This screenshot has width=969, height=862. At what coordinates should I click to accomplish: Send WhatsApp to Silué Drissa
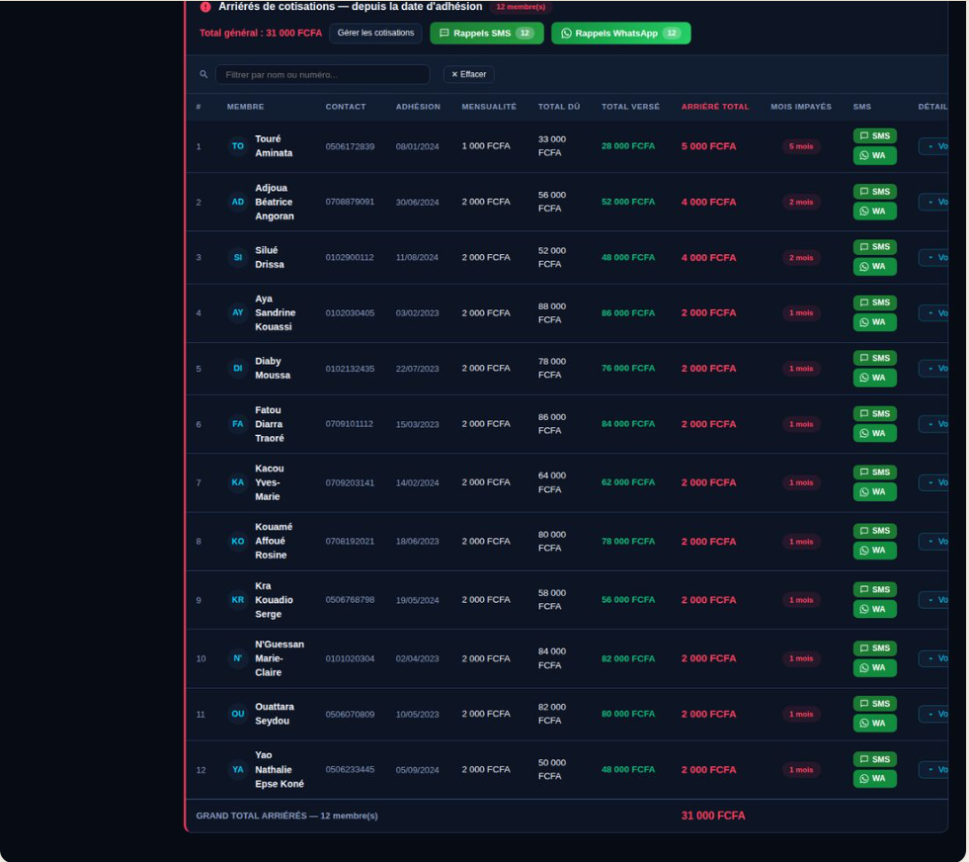(874, 267)
